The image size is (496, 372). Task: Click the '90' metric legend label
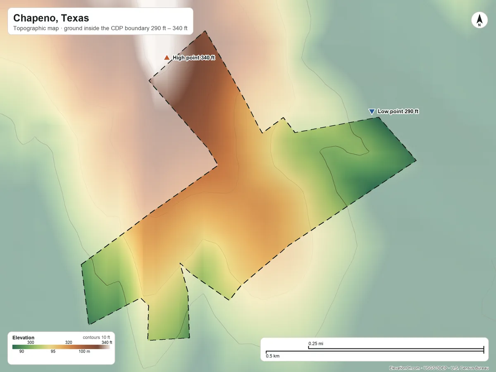(21, 352)
